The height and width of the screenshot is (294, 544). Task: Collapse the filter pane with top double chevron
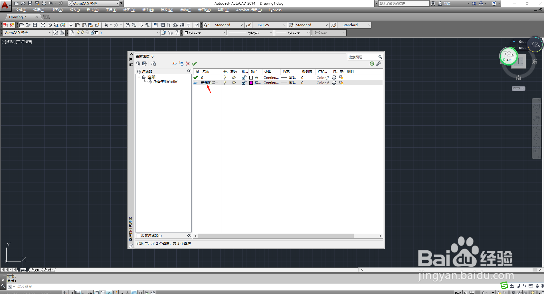coord(189,71)
